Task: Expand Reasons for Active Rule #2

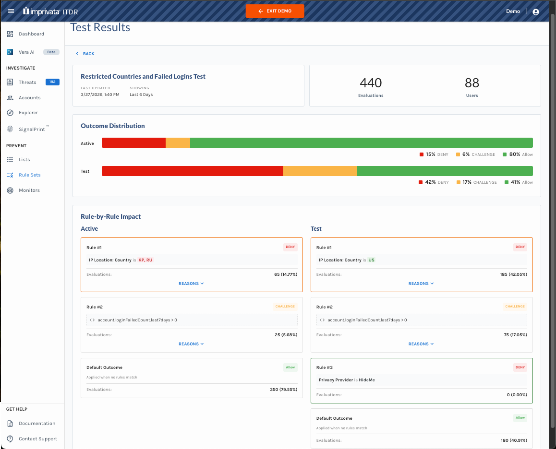Action: pos(191,344)
